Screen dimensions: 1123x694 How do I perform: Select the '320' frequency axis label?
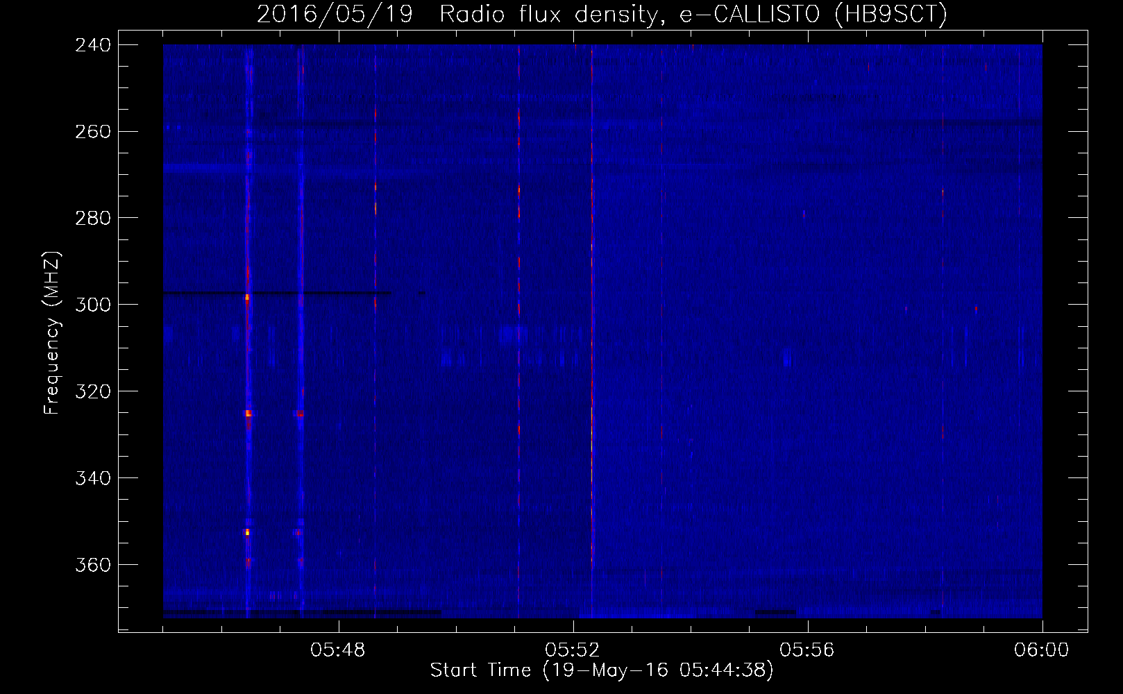tap(92, 392)
